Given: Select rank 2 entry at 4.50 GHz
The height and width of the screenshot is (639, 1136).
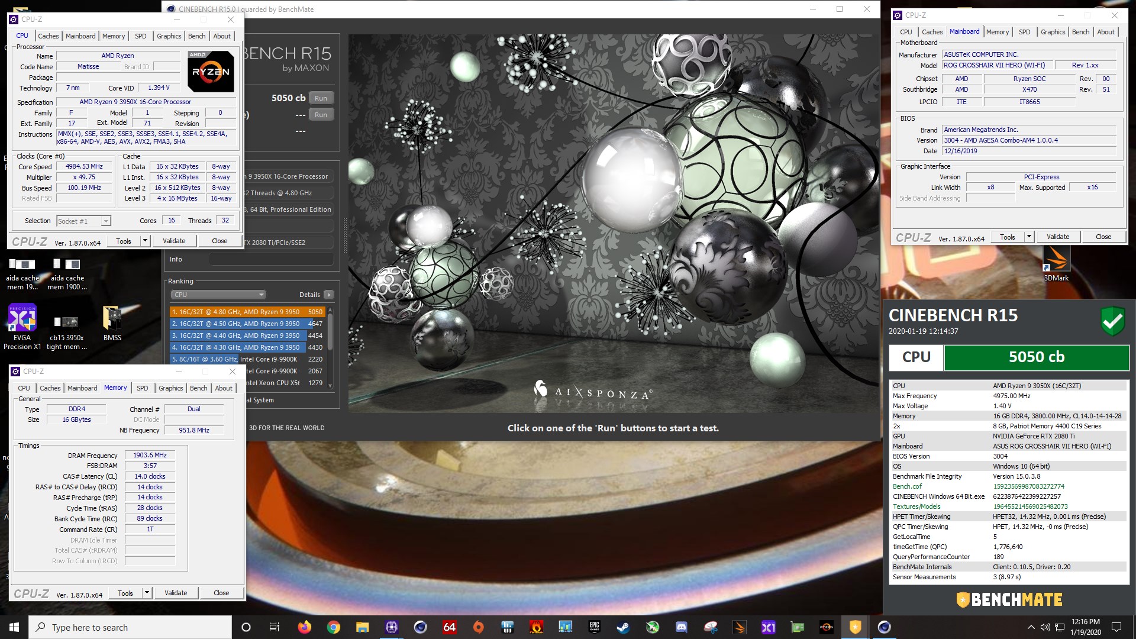Looking at the screenshot, I should [247, 324].
